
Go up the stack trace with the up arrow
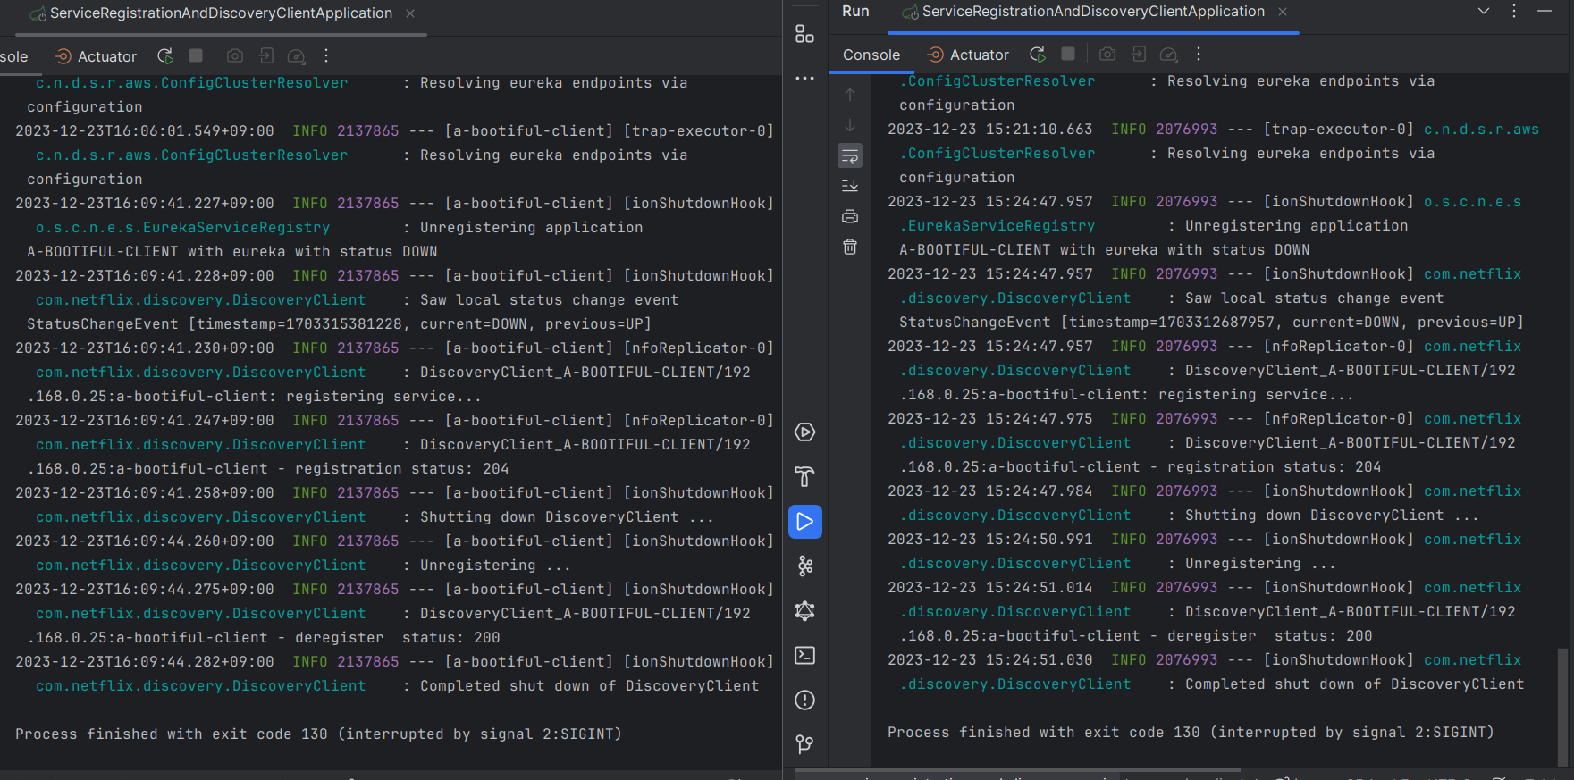pos(850,95)
